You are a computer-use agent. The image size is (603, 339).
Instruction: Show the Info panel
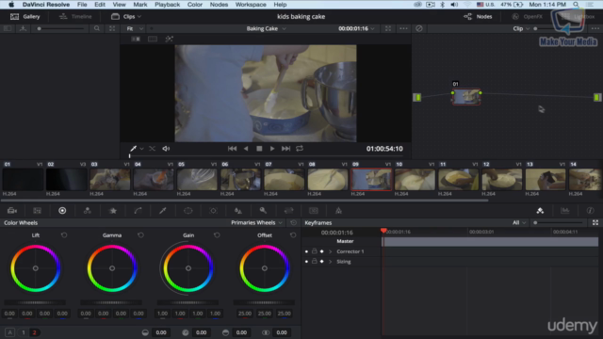coord(591,211)
